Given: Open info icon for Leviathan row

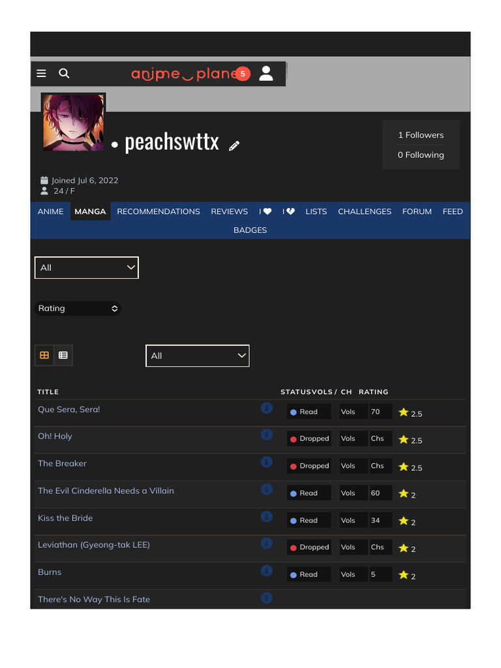Looking at the screenshot, I should (x=266, y=543).
